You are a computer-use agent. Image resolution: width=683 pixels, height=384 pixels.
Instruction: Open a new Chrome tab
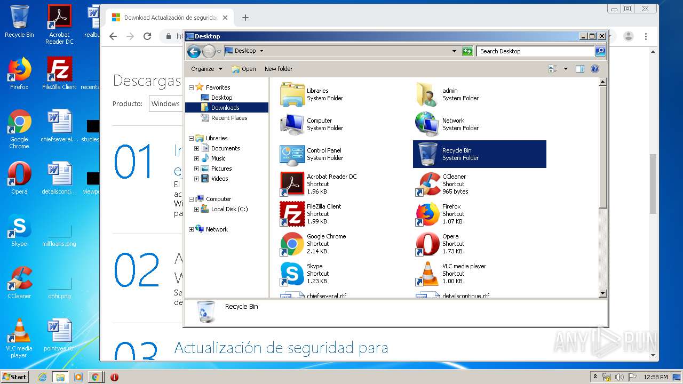click(x=245, y=18)
